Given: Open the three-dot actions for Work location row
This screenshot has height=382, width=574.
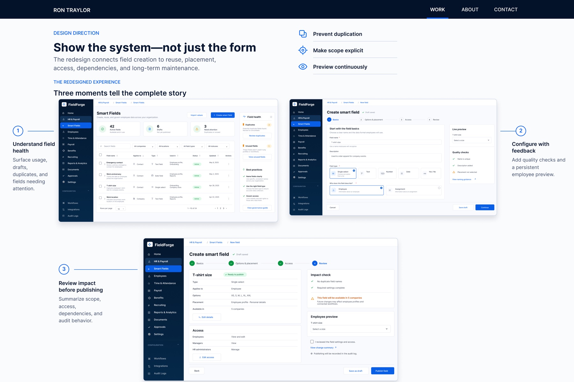Looking at the screenshot, I should 229,199.
